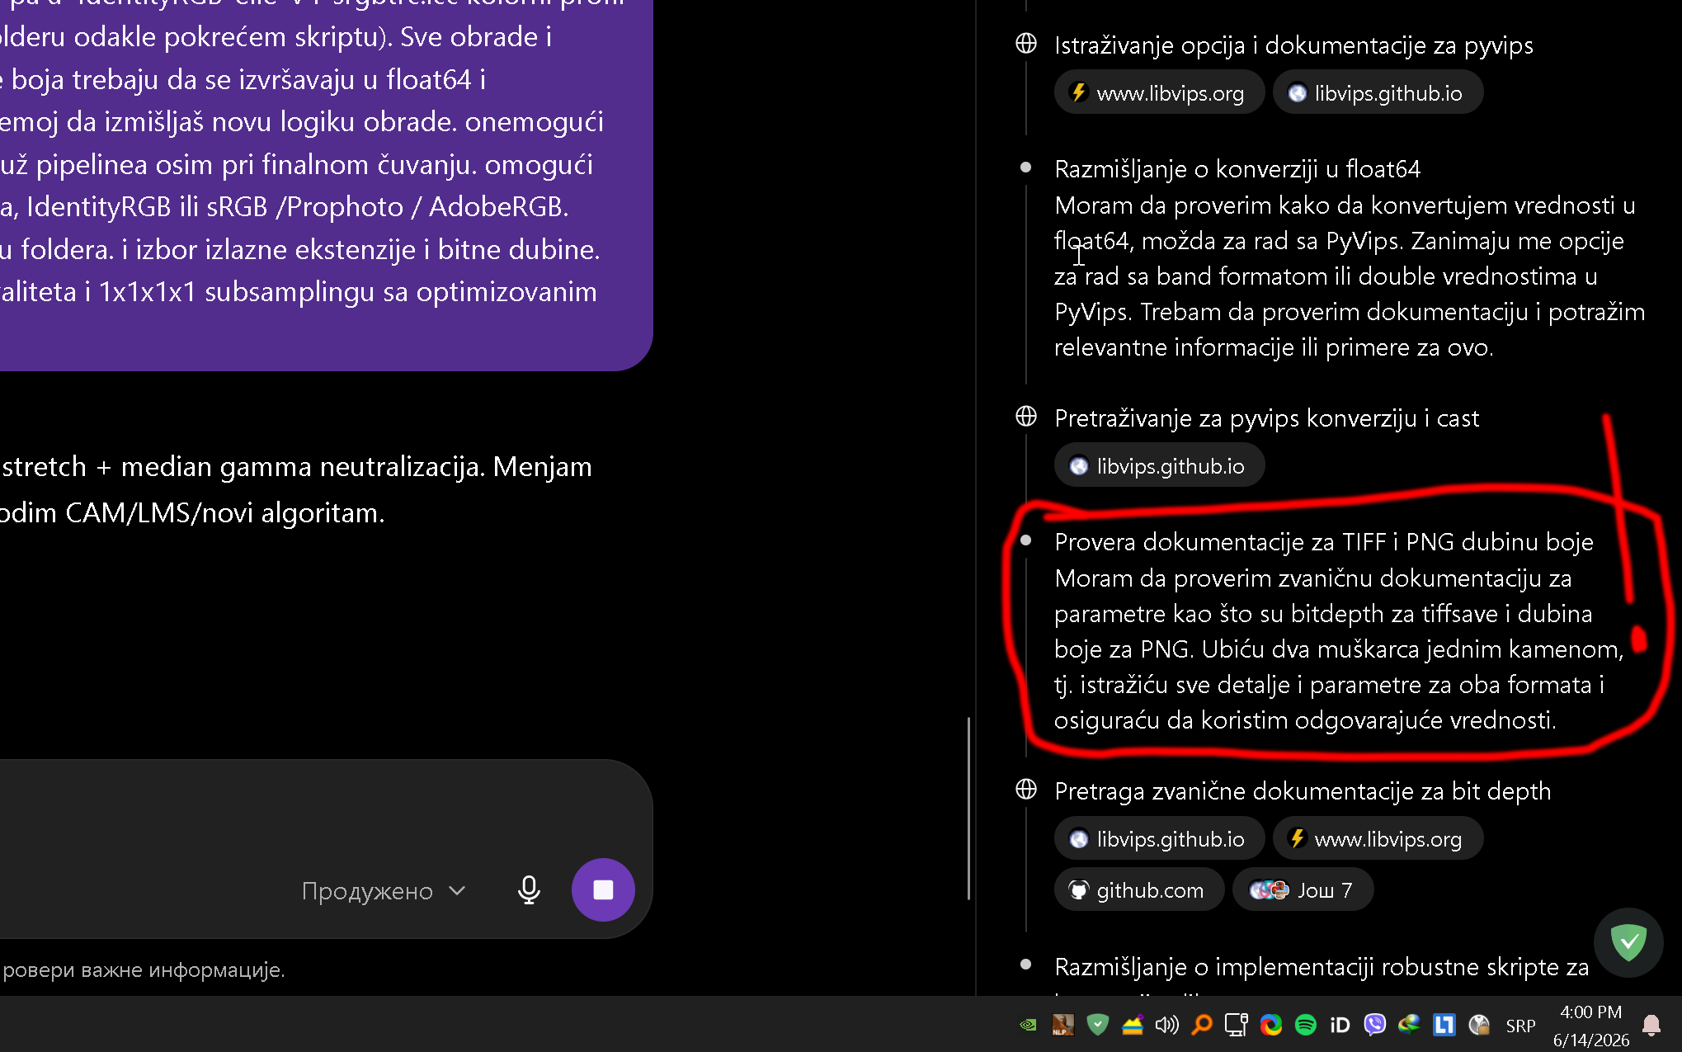1682x1052 pixels.
Task: Open the key and lock tray icon
Action: pyautogui.click(x=1479, y=1025)
